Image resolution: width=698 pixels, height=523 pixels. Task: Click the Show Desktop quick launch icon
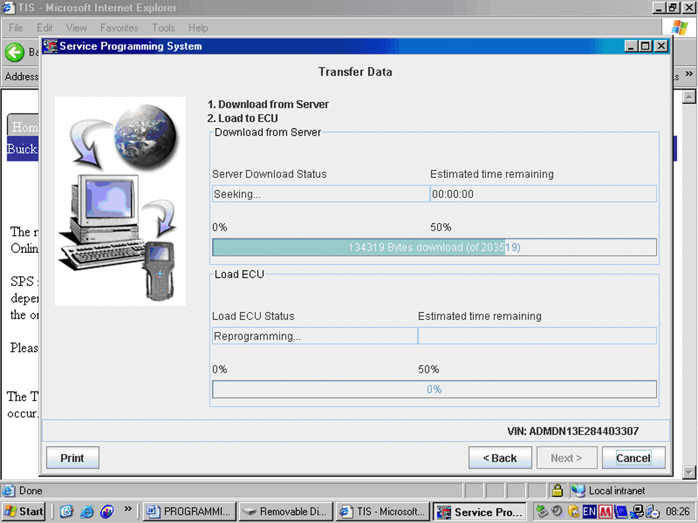66,512
